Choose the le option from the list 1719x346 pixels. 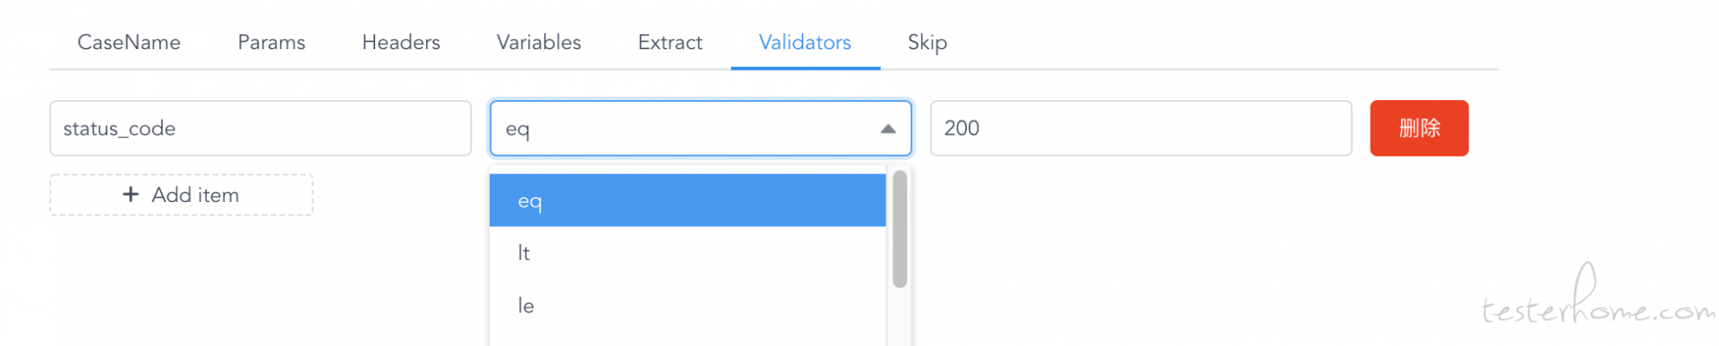687,306
